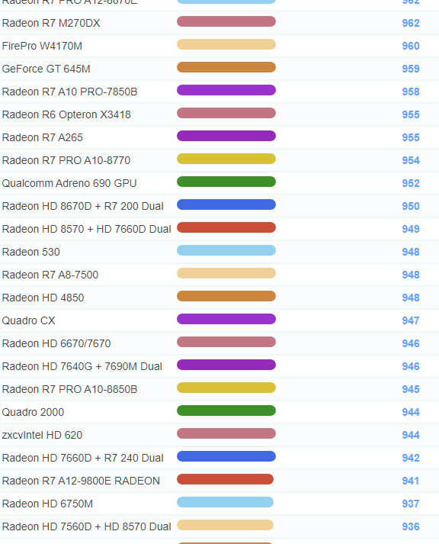The height and width of the screenshot is (544, 439).
Task: Select Qualcomm Adreno 690 GPU name
Action: coord(69,183)
